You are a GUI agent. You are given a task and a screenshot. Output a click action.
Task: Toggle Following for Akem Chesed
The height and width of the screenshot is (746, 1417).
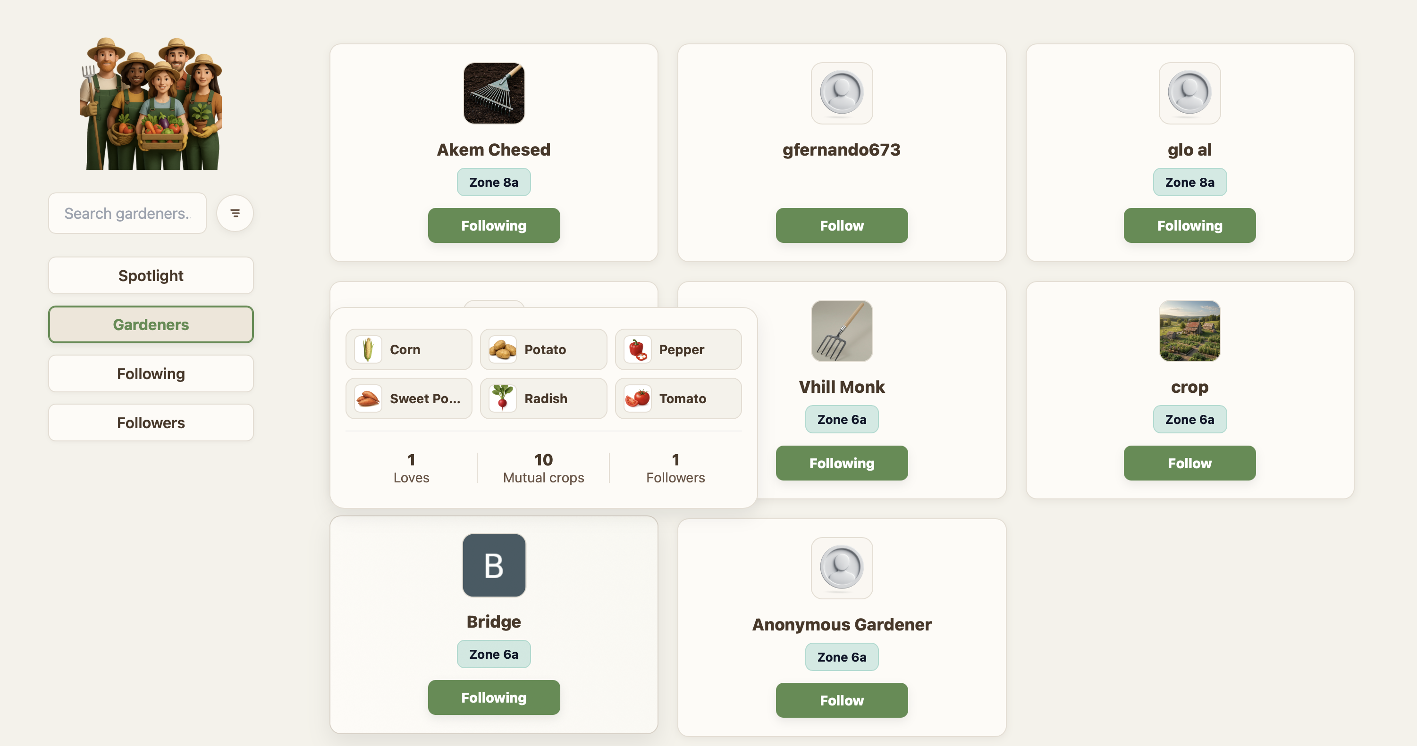(x=493, y=225)
